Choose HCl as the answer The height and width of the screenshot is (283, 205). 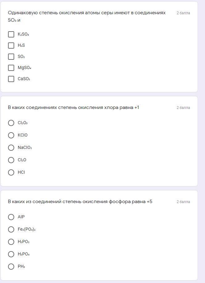click(11, 172)
